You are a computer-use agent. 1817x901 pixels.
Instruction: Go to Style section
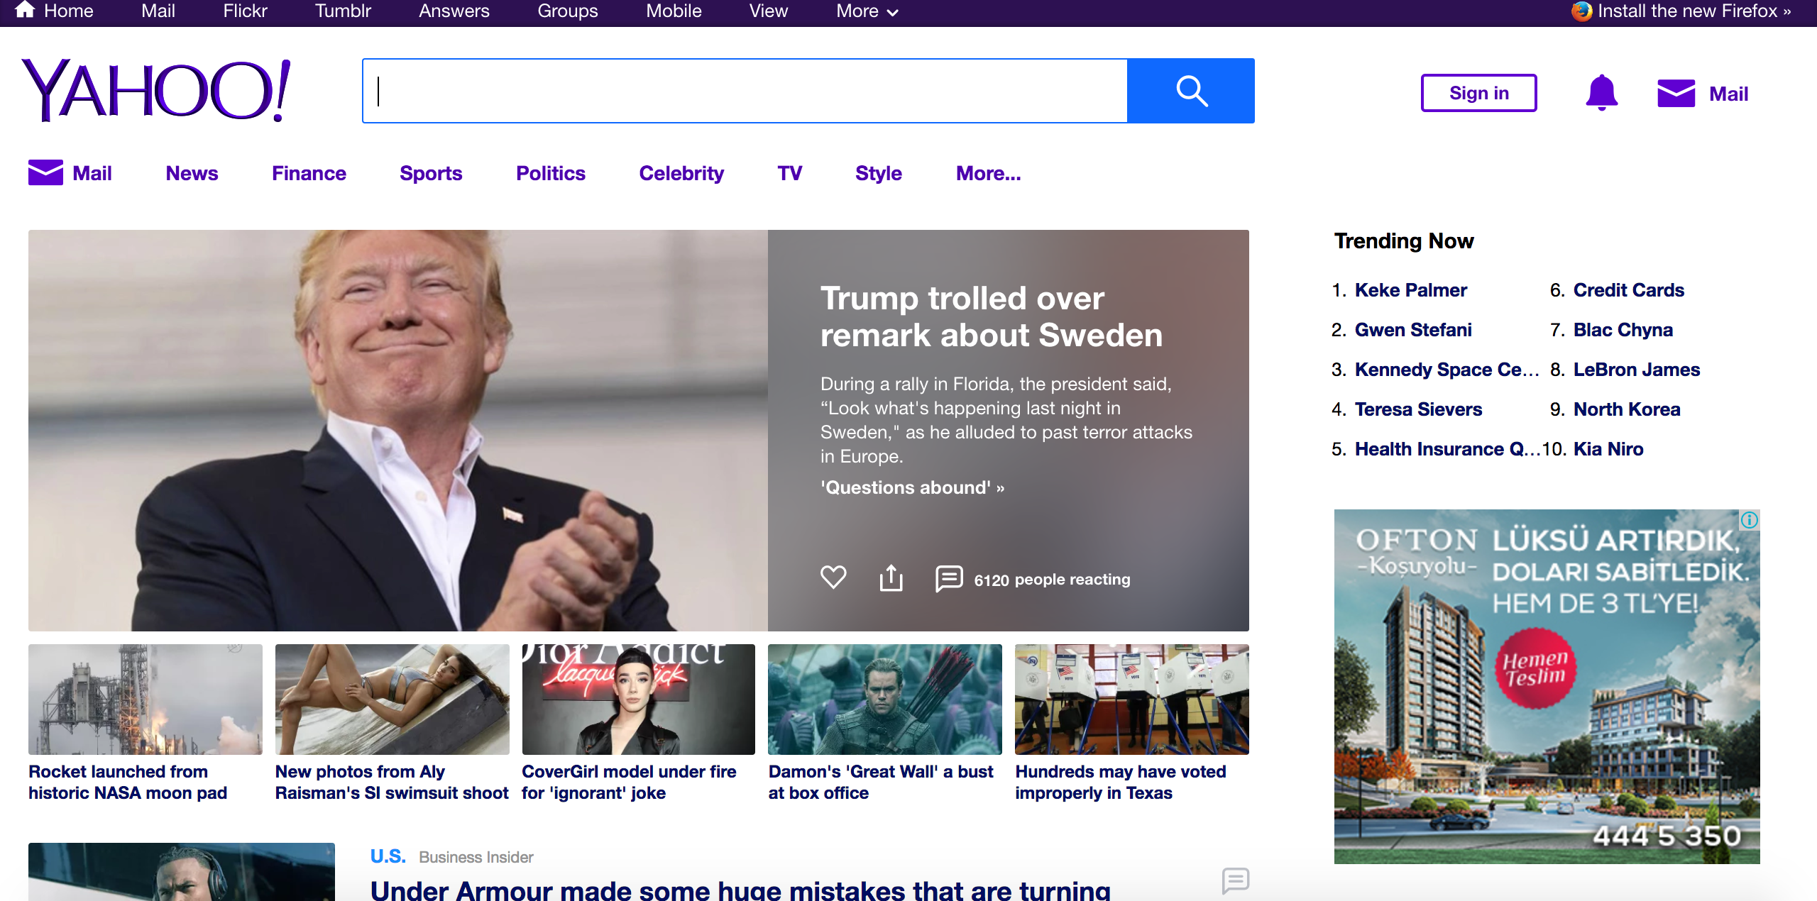click(879, 173)
